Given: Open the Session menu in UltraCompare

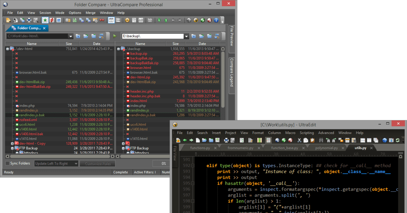Looking at the screenshot, I should (x=45, y=13).
